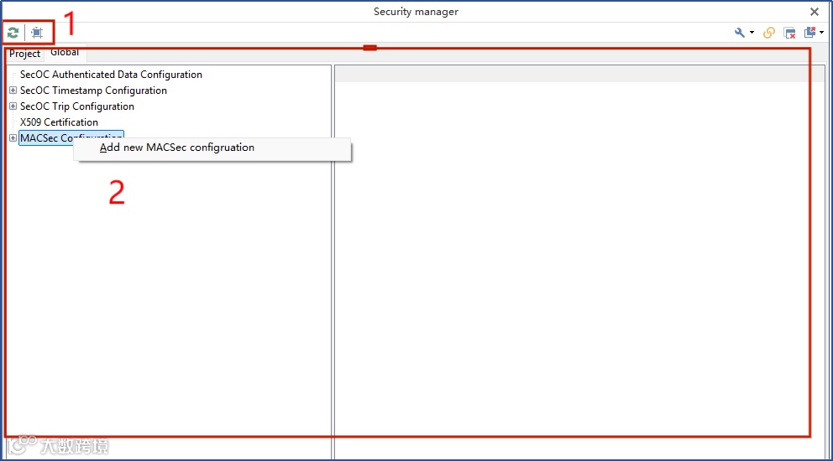
Task: Select the MACSec Configuration tree row
Action: tap(71, 137)
